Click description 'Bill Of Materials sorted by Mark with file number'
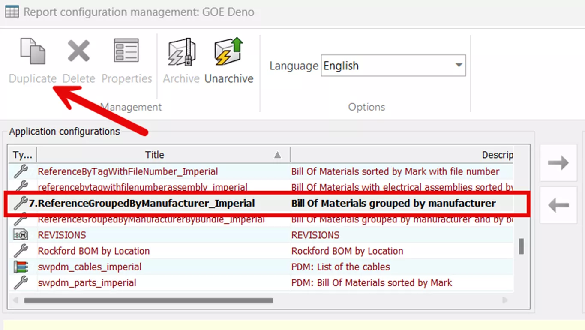The height and width of the screenshot is (330, 585). click(x=395, y=171)
